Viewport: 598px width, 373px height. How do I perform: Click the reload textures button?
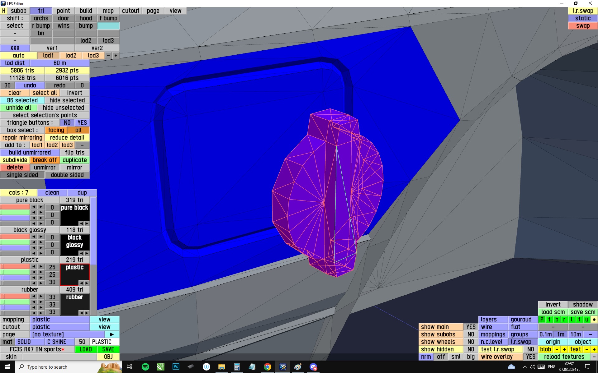coord(564,357)
